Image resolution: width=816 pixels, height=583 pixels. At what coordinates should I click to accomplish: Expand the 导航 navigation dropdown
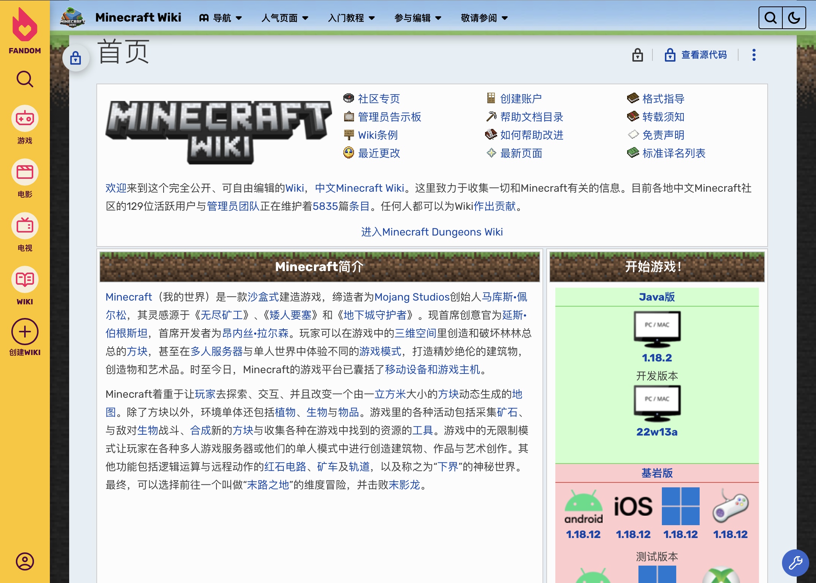point(221,18)
